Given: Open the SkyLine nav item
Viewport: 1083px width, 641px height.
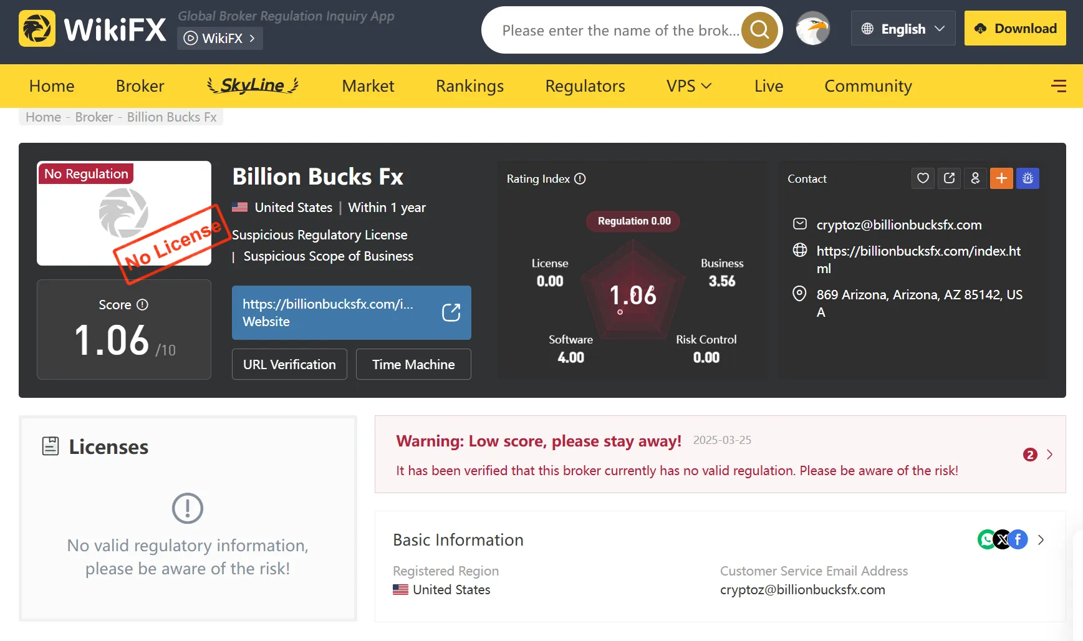Looking at the screenshot, I should (253, 85).
